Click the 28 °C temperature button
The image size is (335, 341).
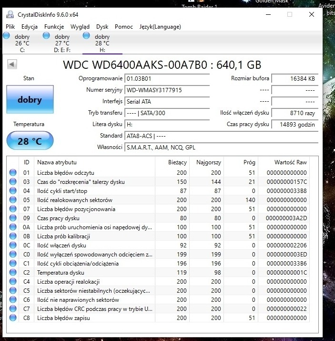pyautogui.click(x=30, y=141)
